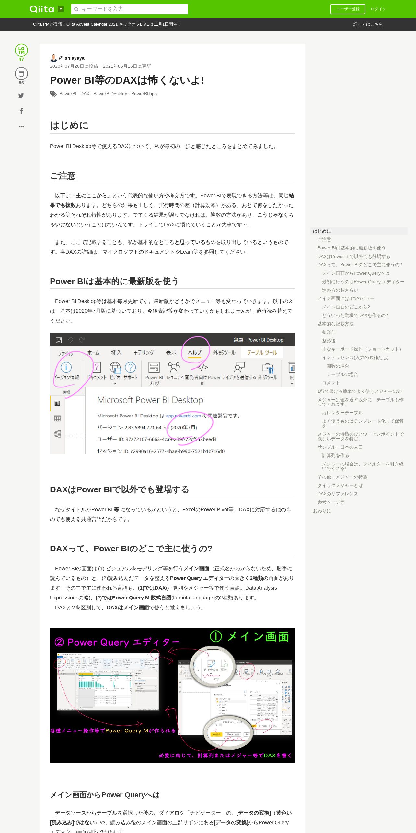Go to その他、メジャーの特徴 TOC entry
Screen dimensions: 416x833
[342, 477]
